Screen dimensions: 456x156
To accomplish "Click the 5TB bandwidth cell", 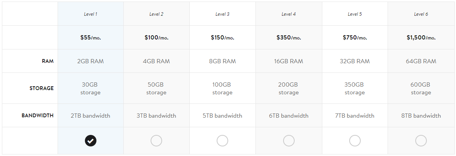I will [222, 115].
